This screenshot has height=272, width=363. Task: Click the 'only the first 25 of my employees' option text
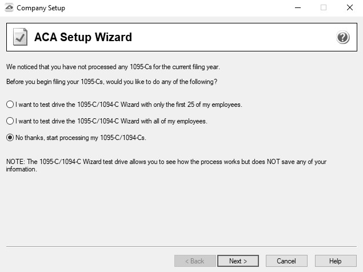point(129,105)
